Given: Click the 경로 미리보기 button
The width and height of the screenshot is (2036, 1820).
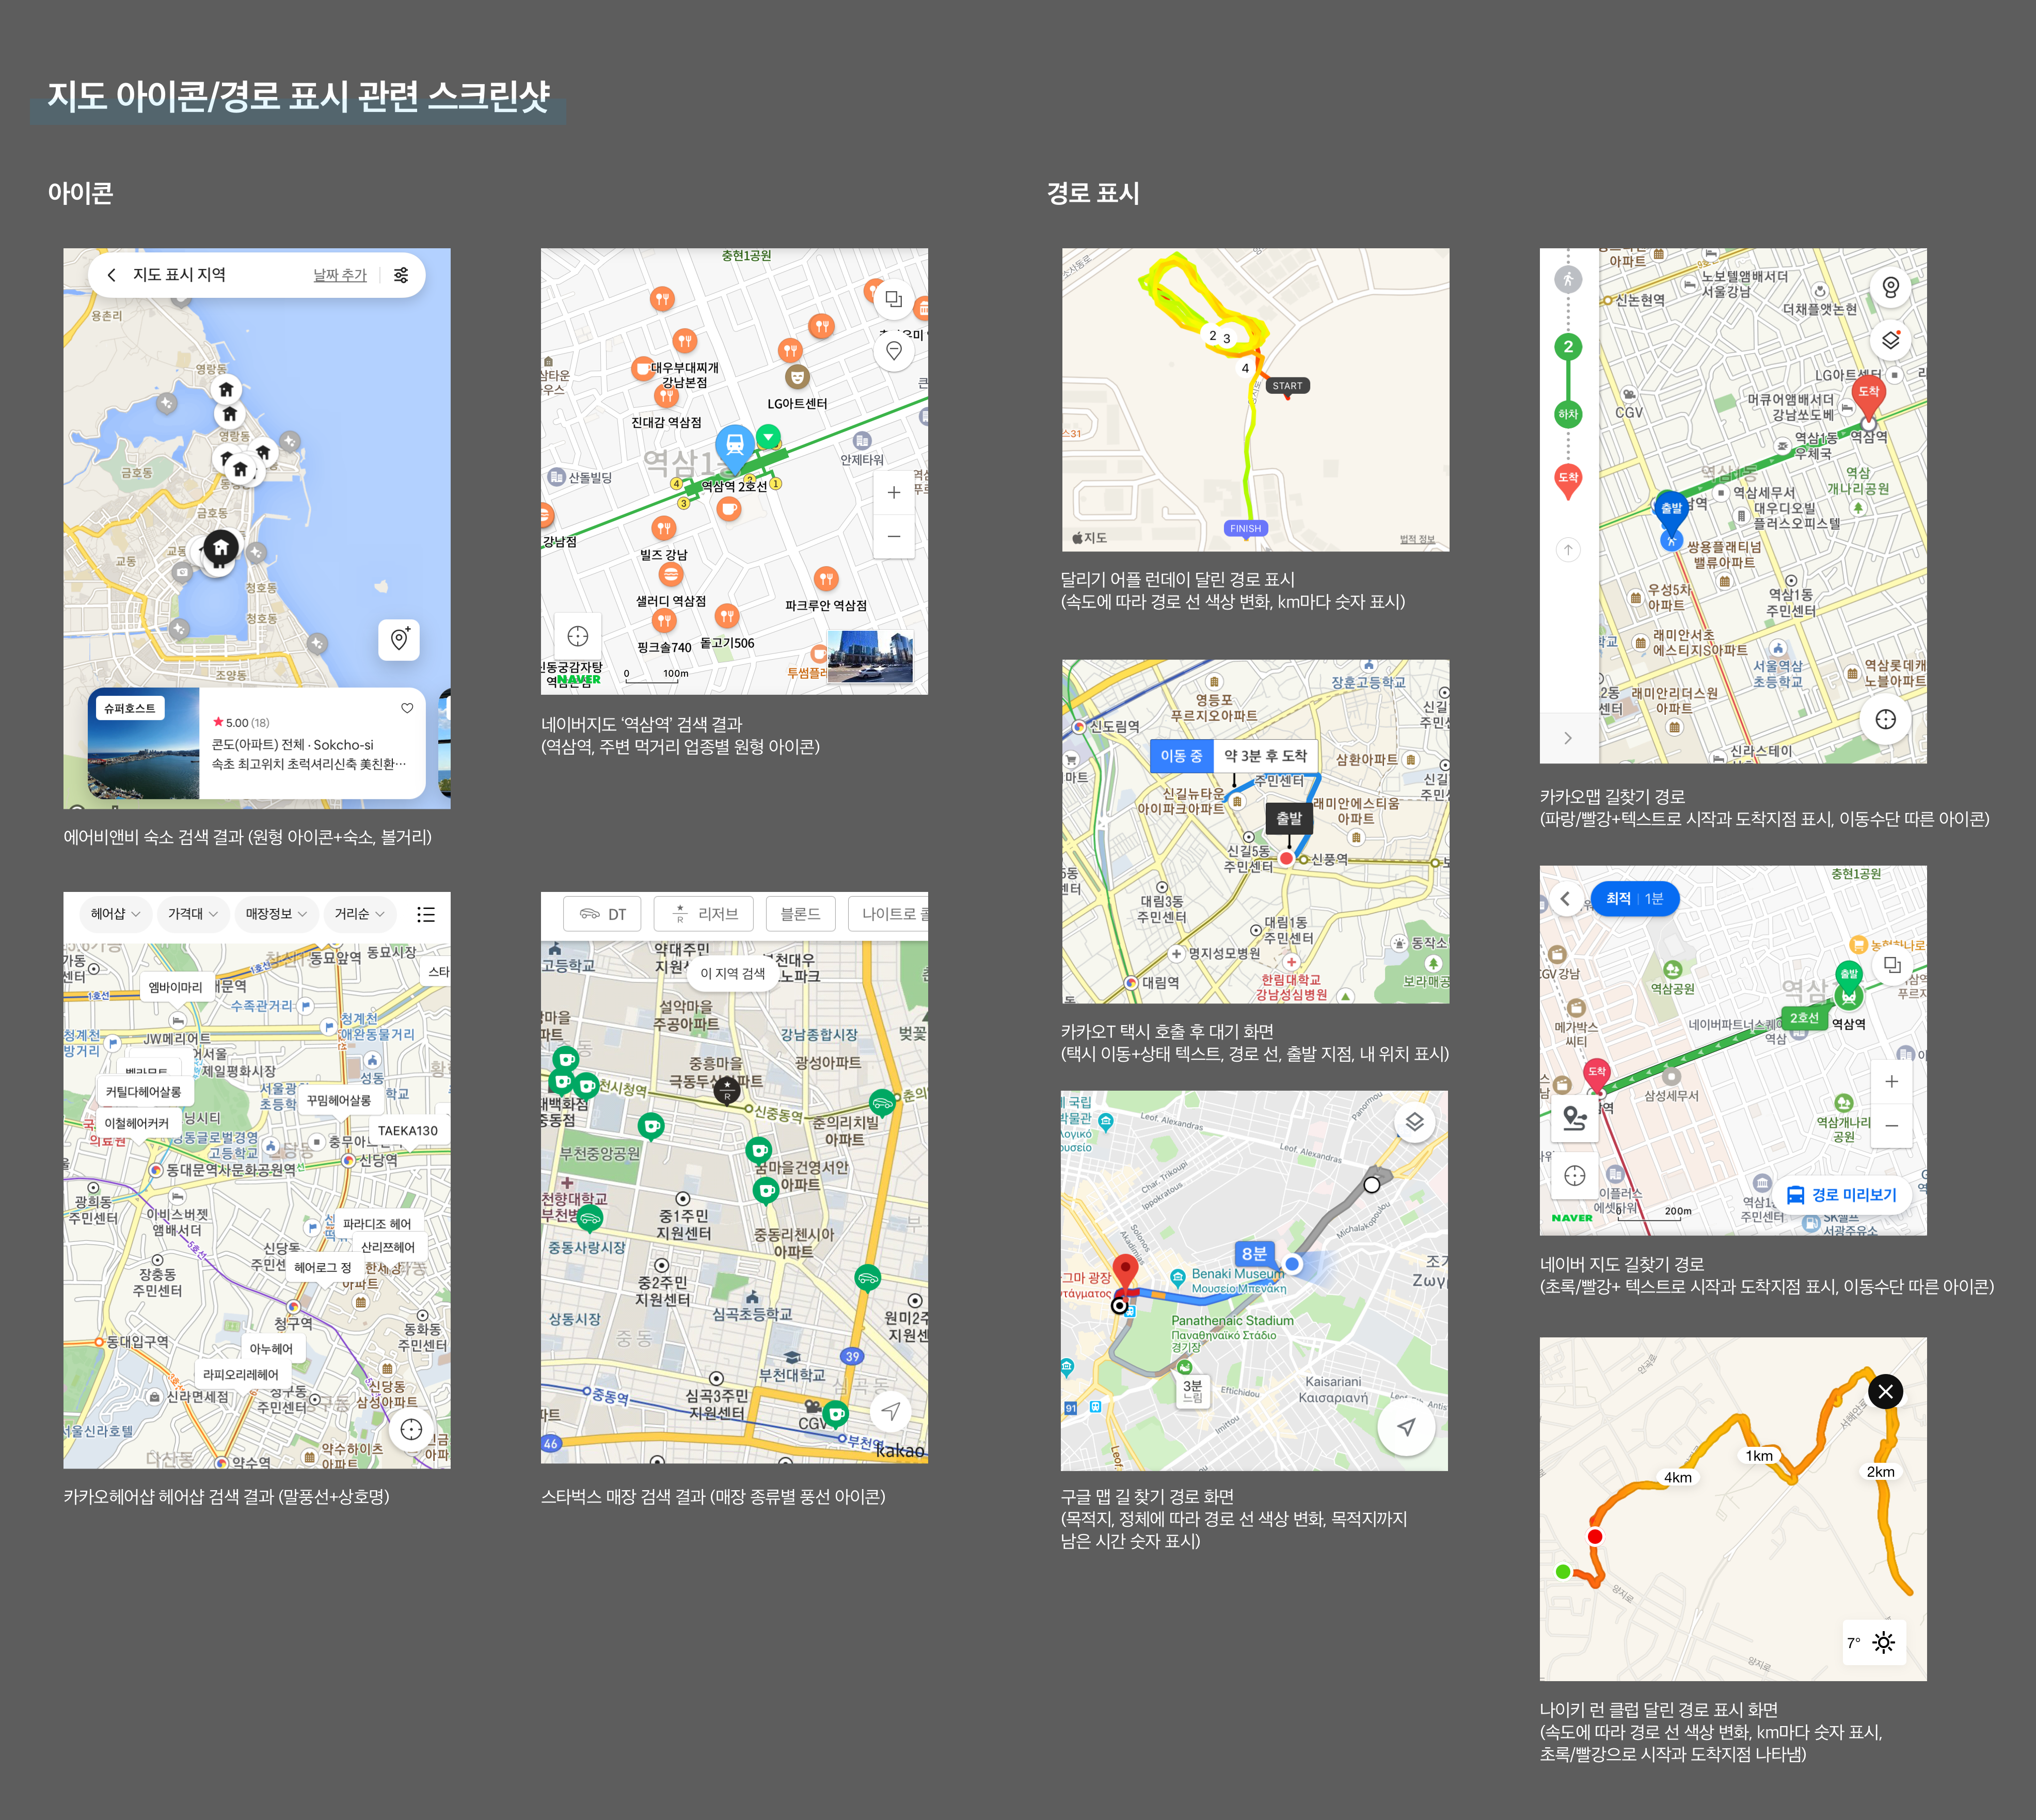Looking at the screenshot, I should pos(1841,1194).
